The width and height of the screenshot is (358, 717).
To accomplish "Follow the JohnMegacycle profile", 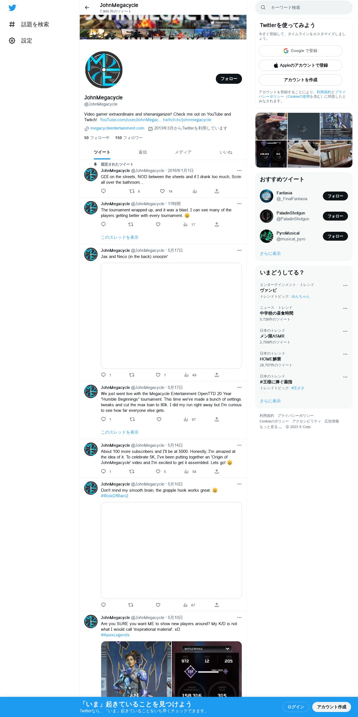I will 229,79.
